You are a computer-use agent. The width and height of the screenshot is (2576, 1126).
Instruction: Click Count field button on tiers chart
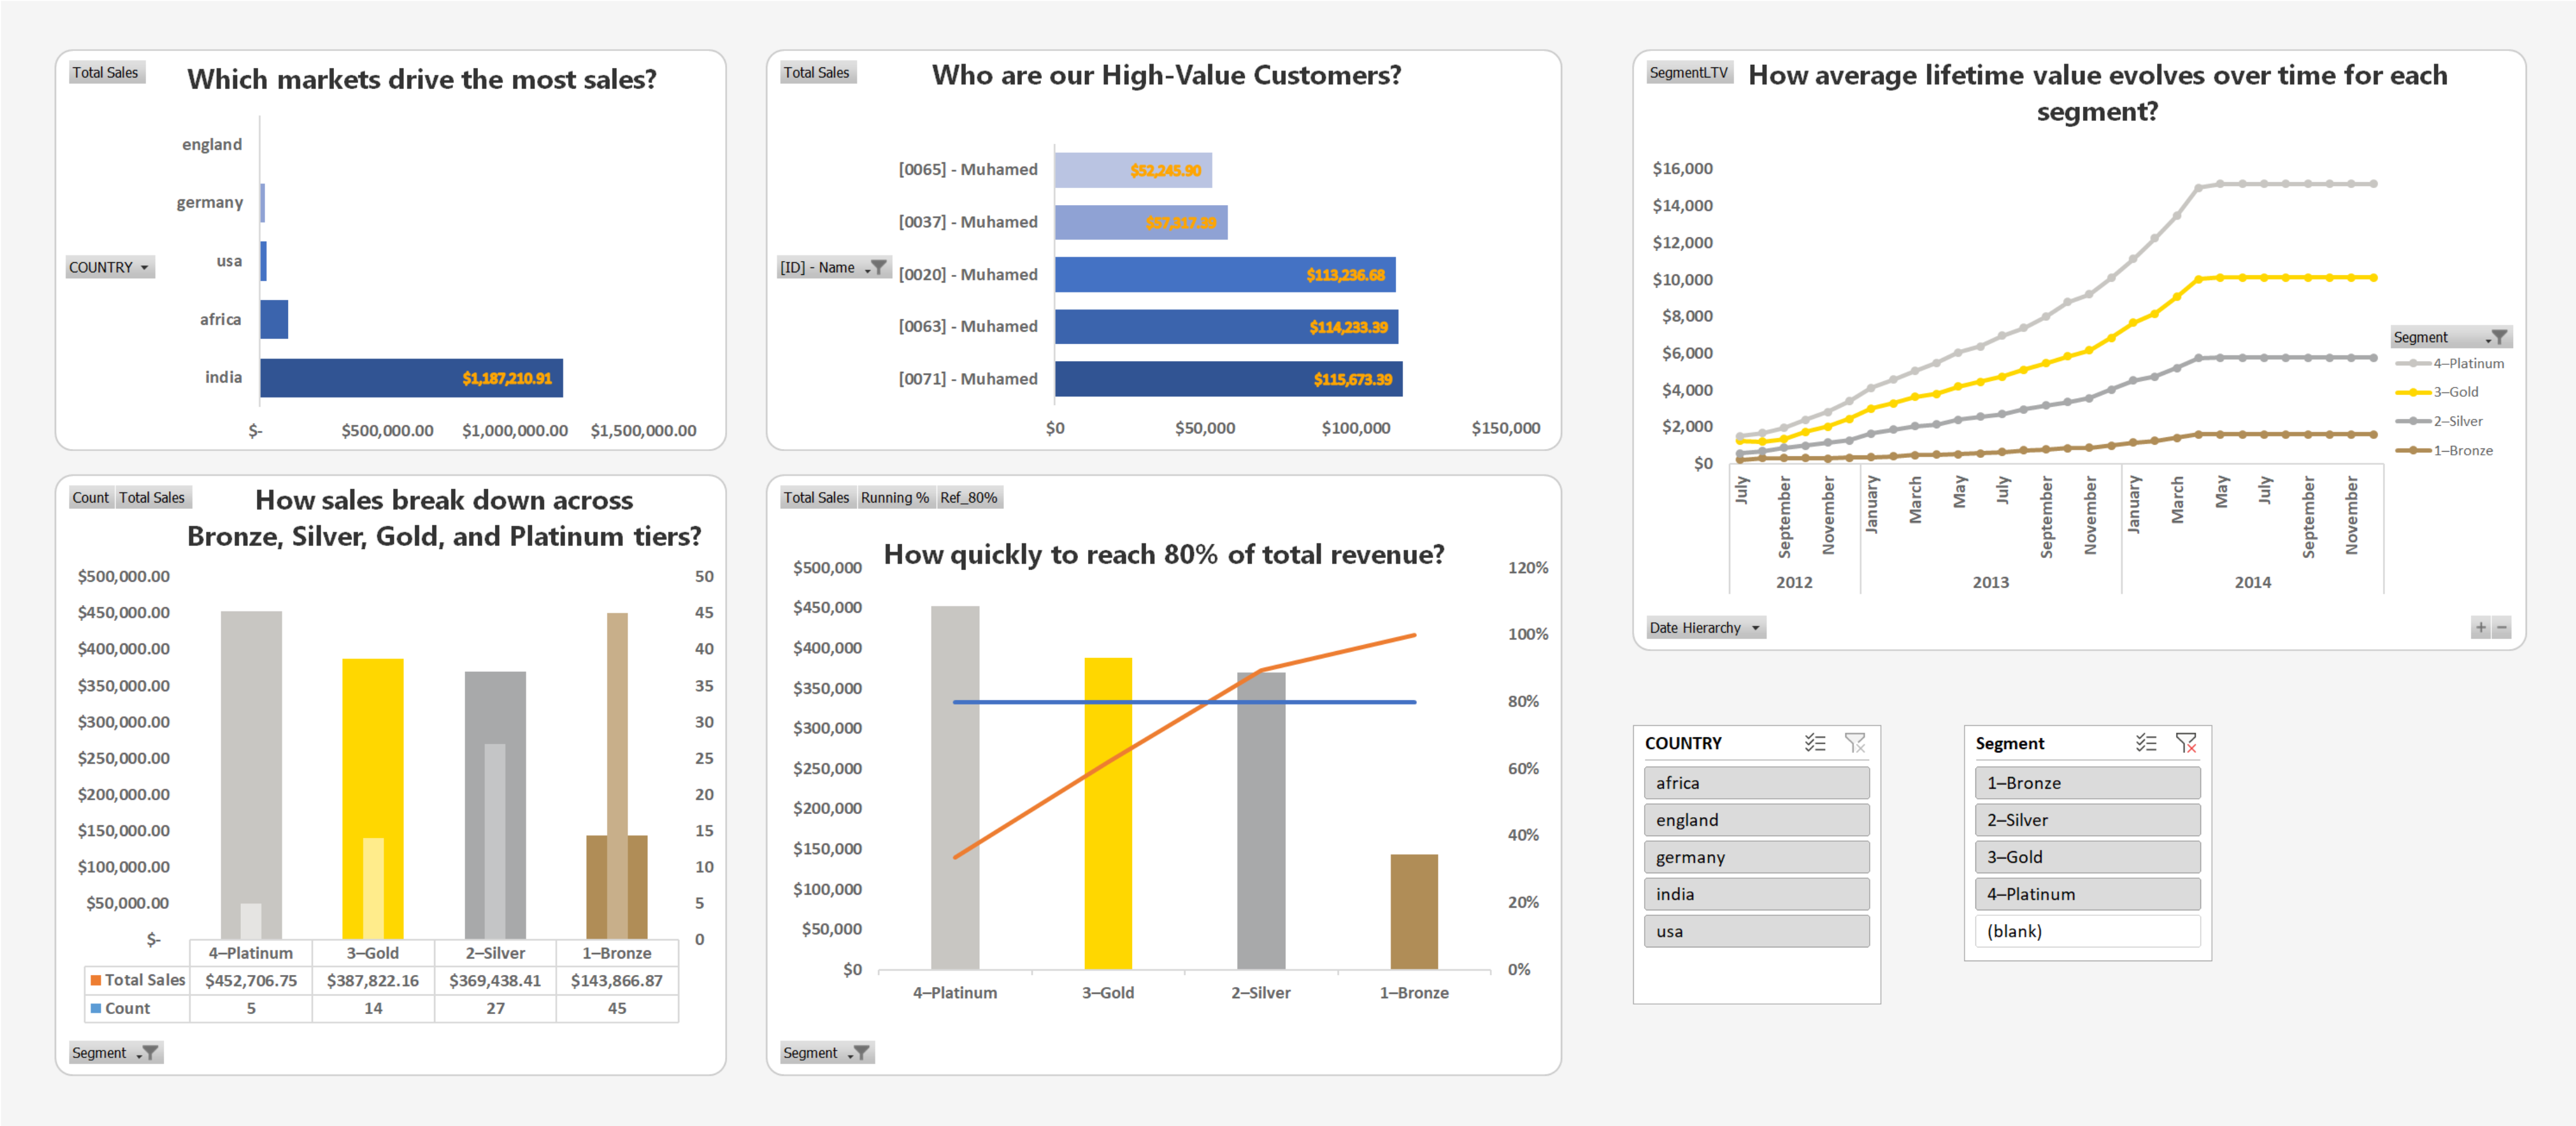(x=91, y=497)
